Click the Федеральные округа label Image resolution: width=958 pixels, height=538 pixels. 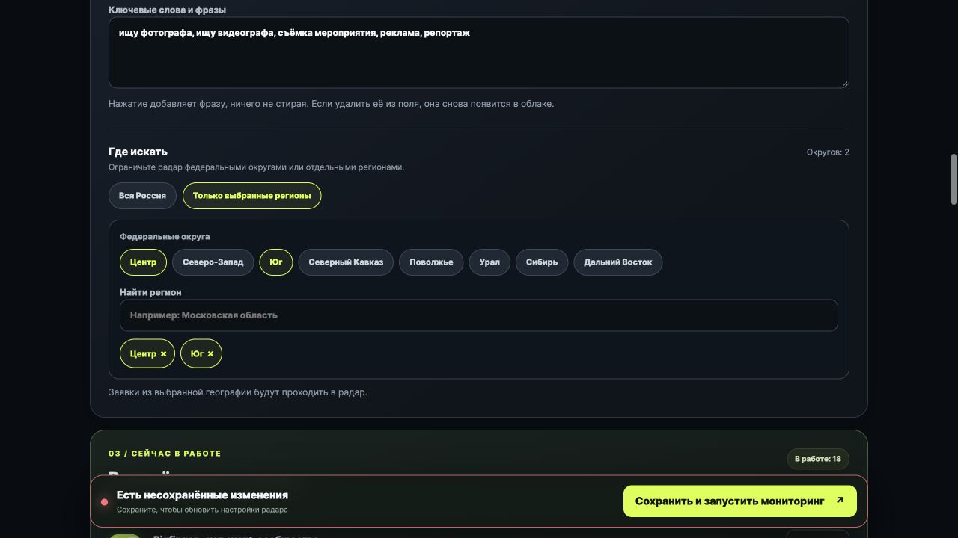pos(165,237)
